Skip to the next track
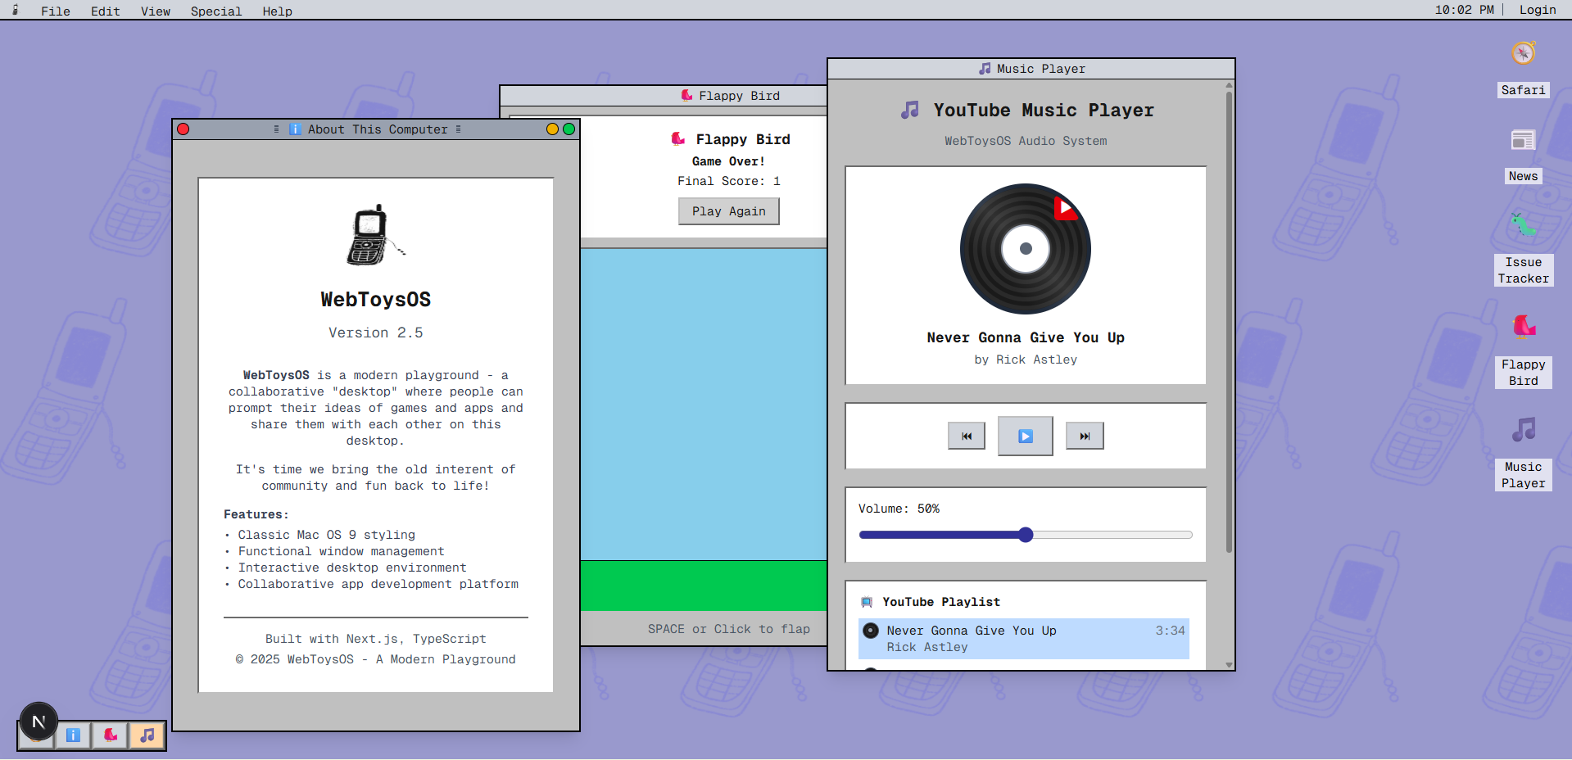 [1085, 436]
